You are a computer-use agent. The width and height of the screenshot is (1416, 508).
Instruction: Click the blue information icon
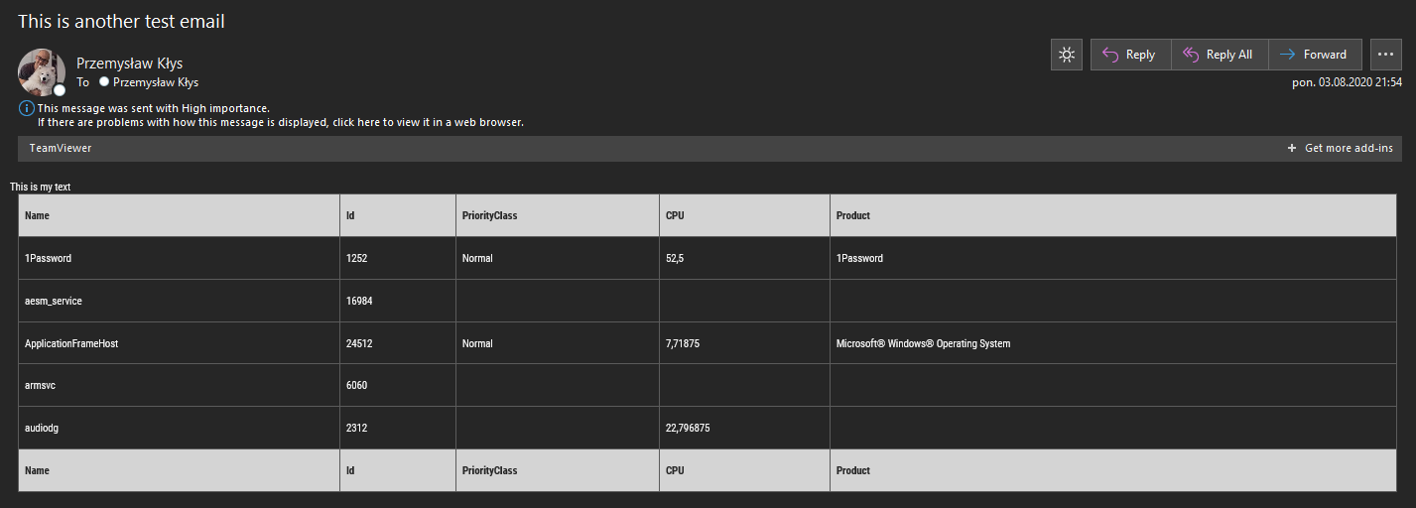27,108
